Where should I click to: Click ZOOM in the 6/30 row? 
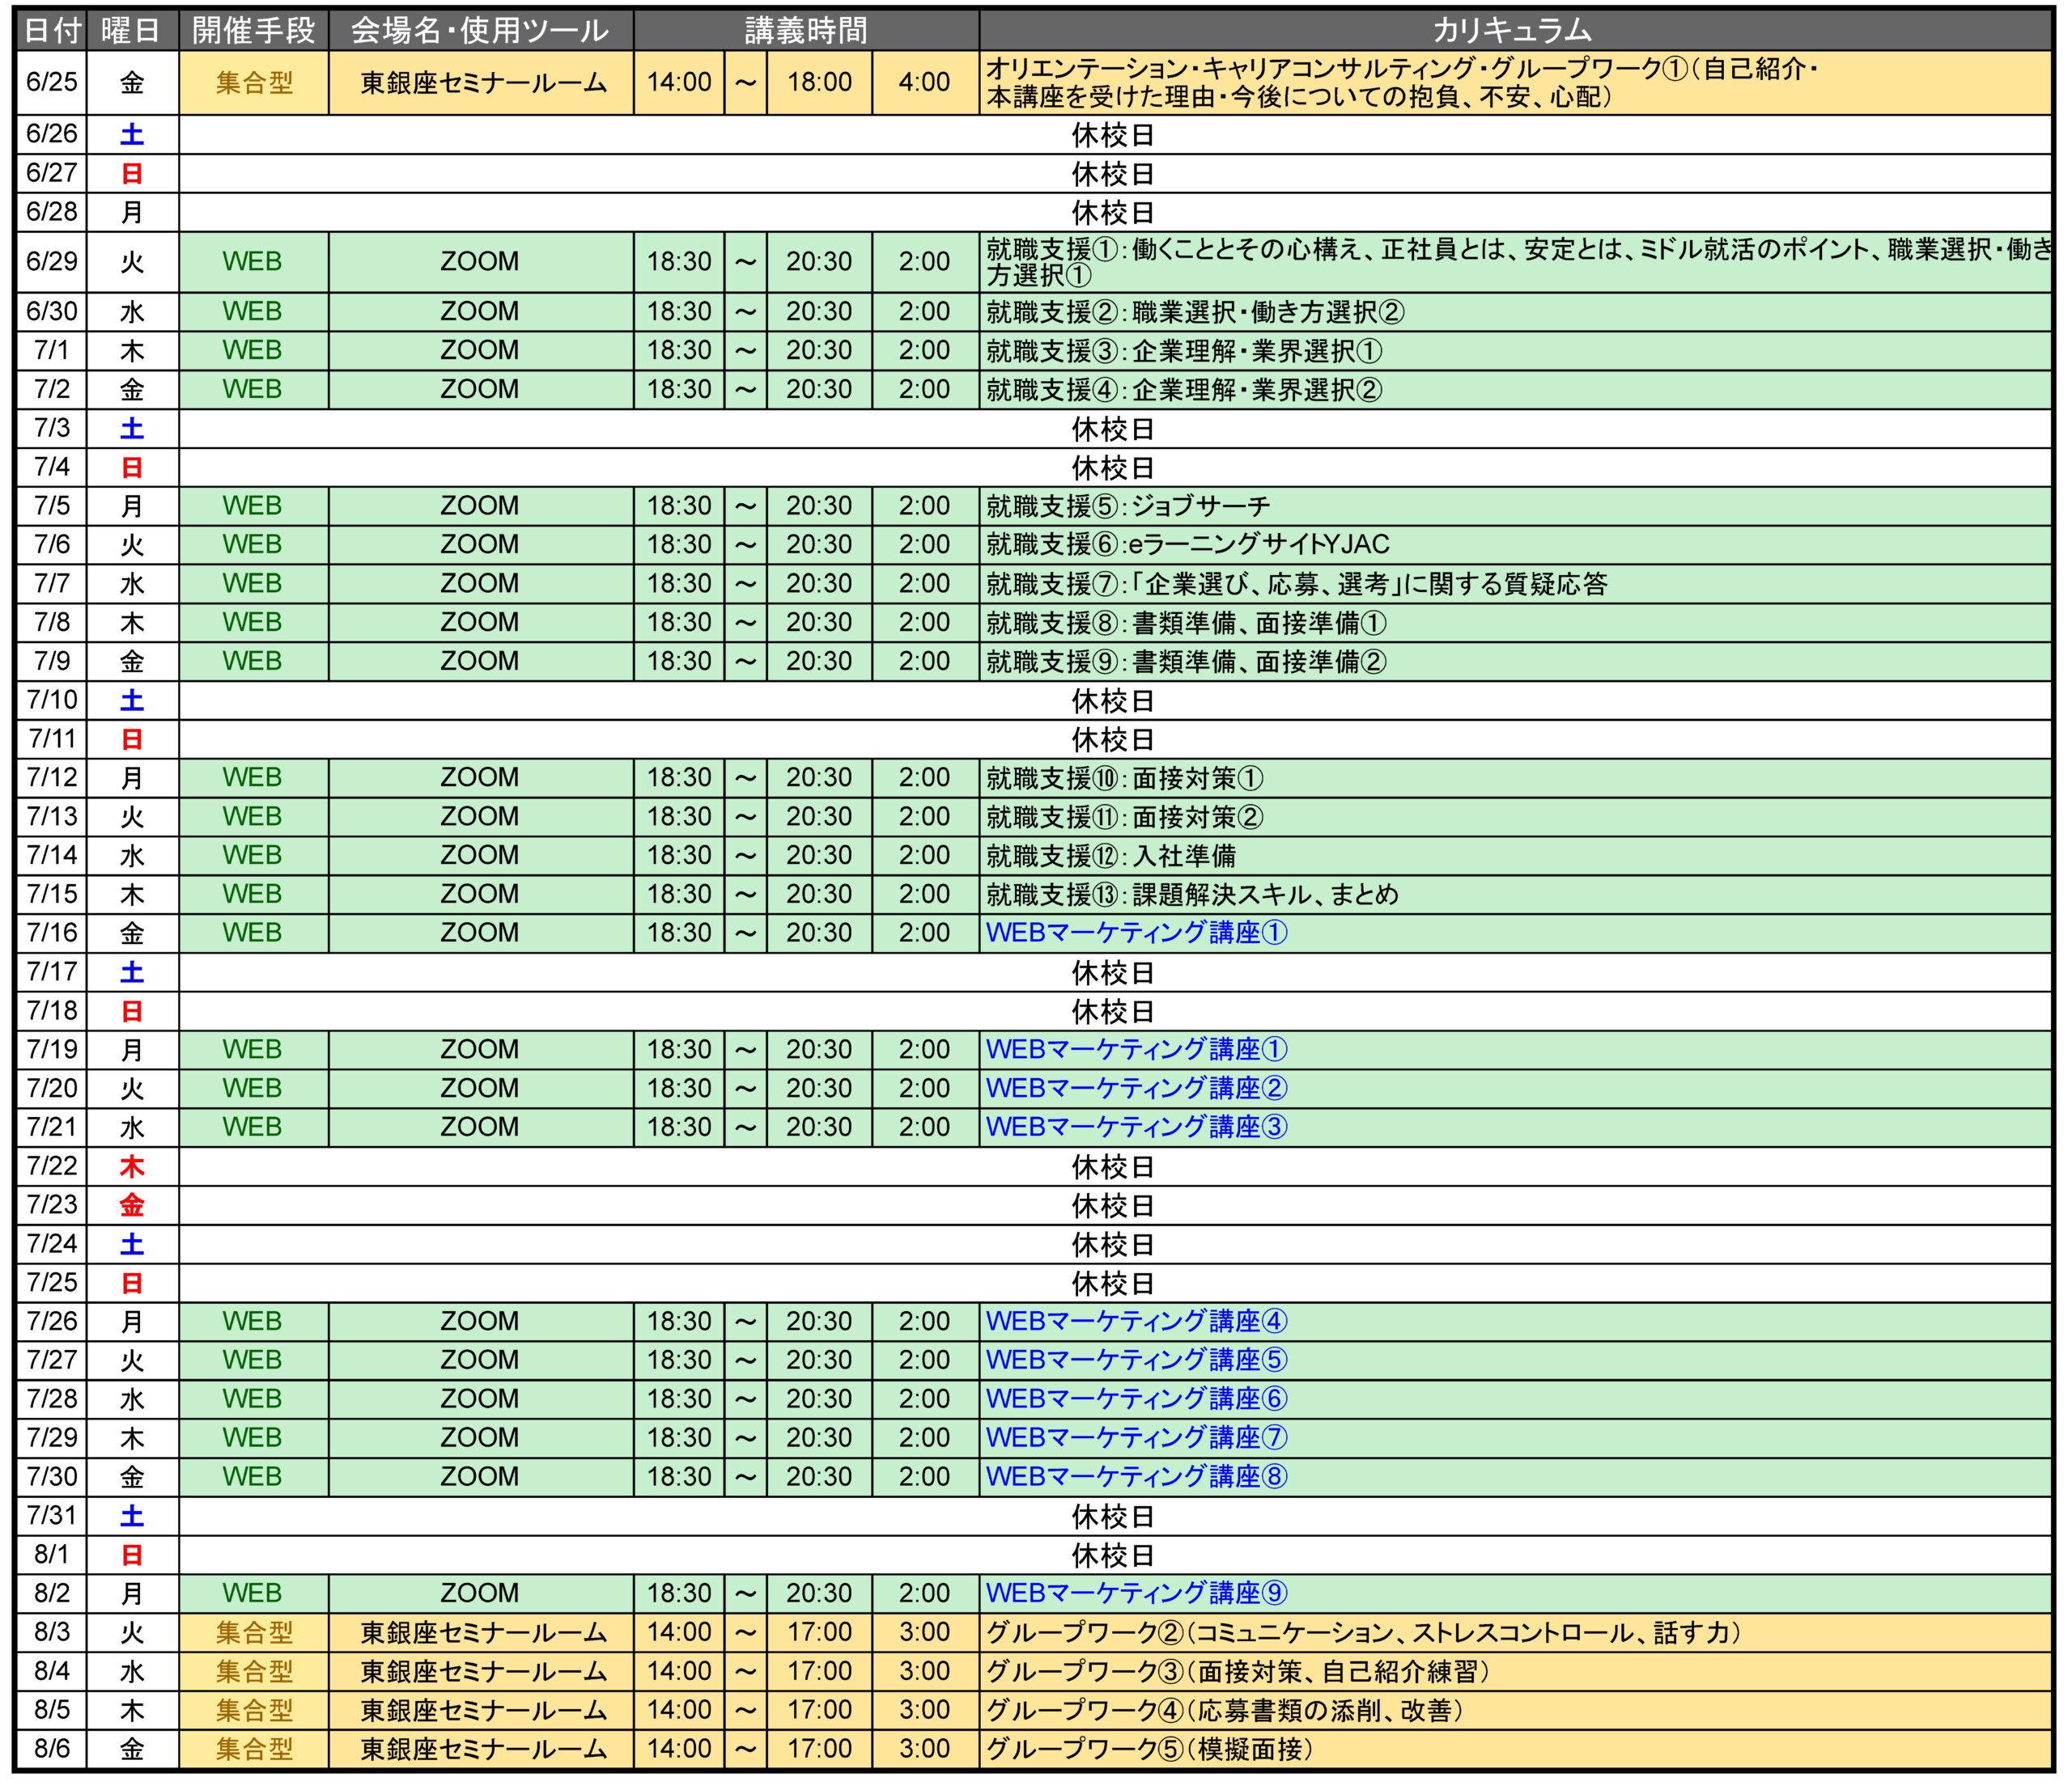click(481, 312)
